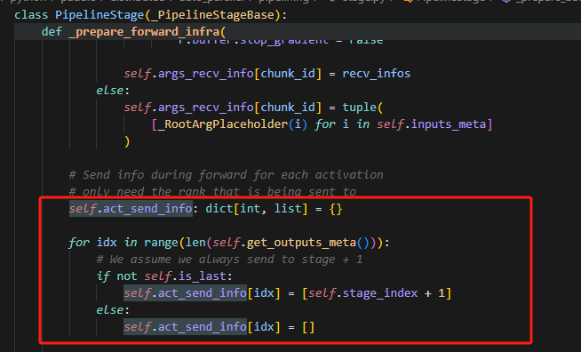Click inputs_meta attribute in list comprehension
Screen dimensions: 581x352
coord(449,124)
